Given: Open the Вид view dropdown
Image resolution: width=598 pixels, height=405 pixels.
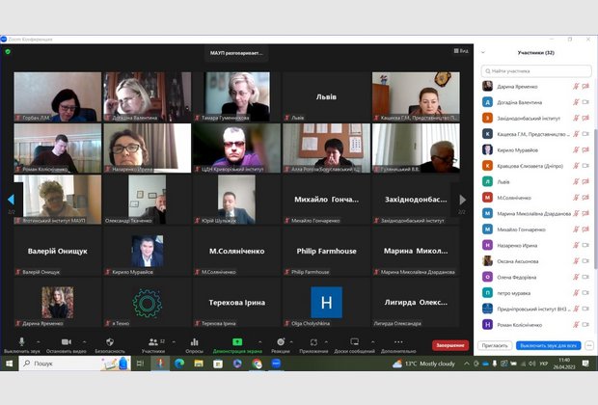Looking at the screenshot, I should click(x=461, y=51).
